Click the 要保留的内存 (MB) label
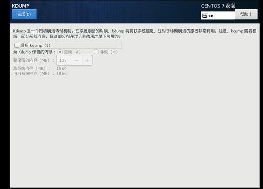Screen dimensions: 263x189 34,60
